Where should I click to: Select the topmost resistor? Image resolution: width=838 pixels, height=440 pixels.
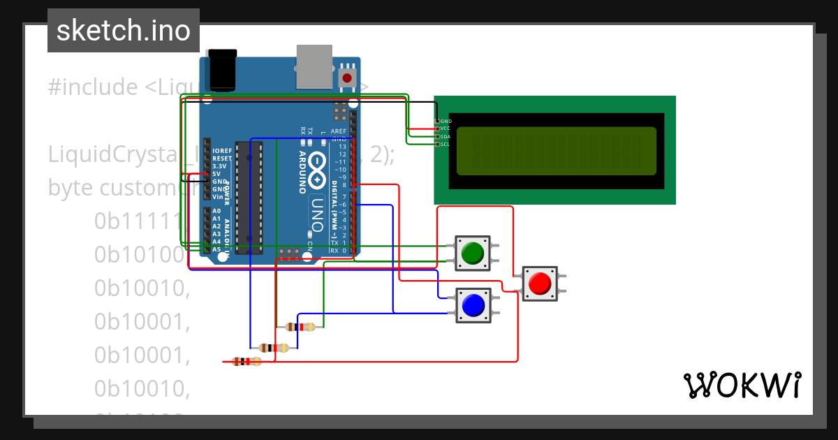304,328
